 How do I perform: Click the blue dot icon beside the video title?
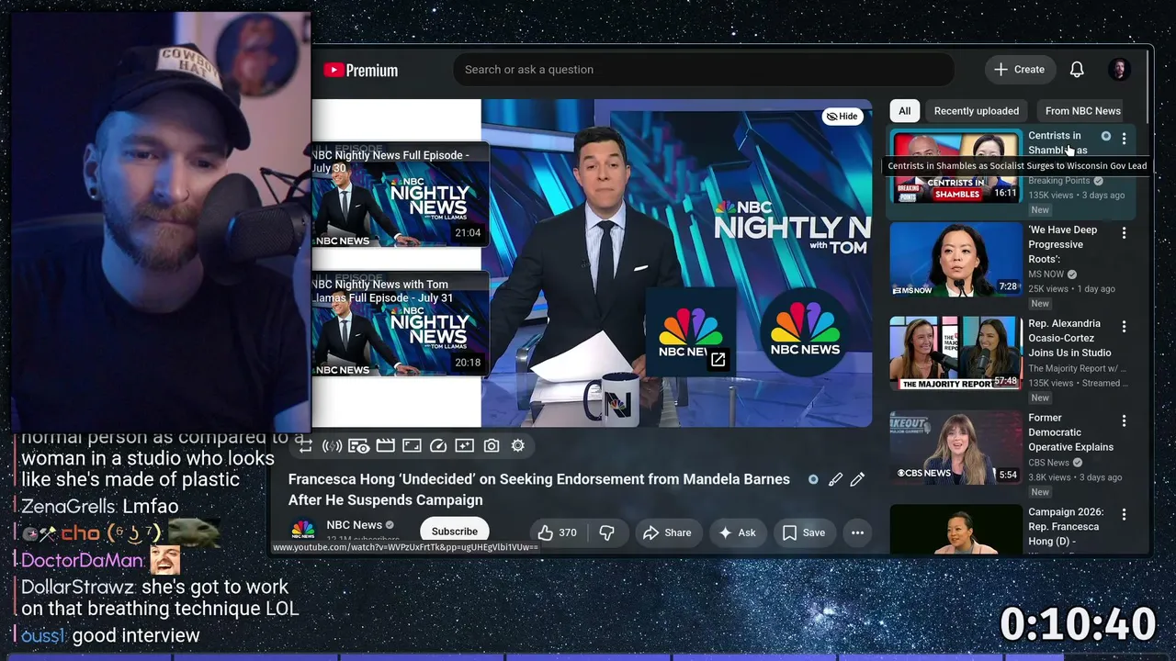pyautogui.click(x=813, y=479)
